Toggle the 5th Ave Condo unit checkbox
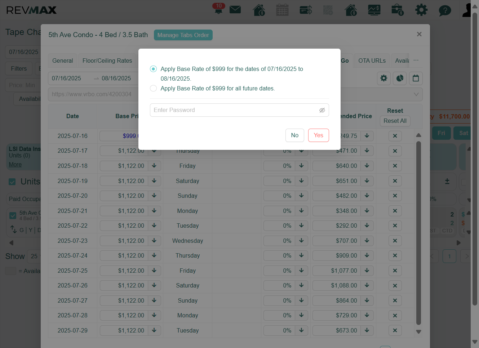 [13, 215]
